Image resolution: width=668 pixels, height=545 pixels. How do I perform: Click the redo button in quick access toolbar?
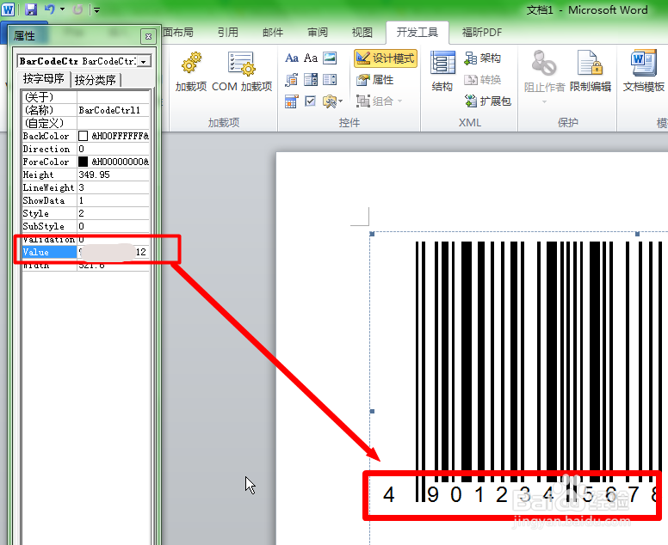tap(77, 9)
